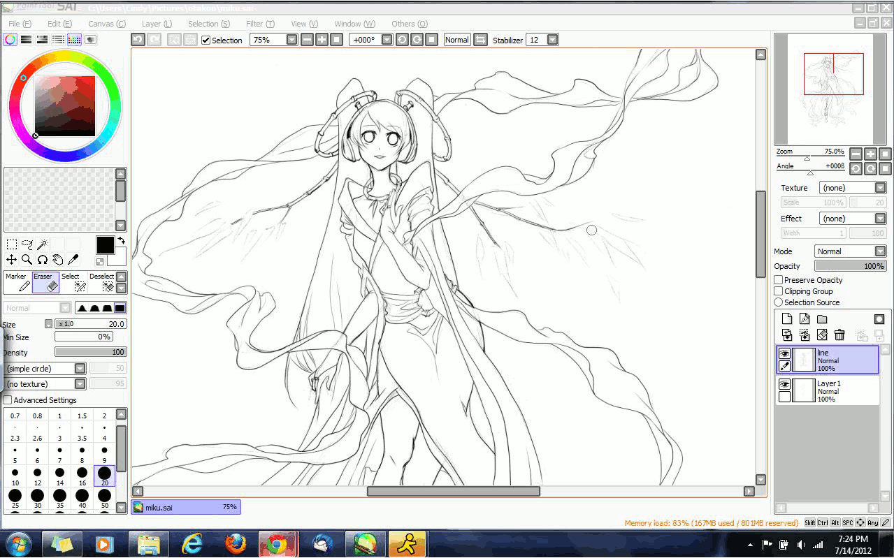This screenshot has width=894, height=558.
Task: Enable Preserve Opacity checkbox
Action: tap(779, 280)
